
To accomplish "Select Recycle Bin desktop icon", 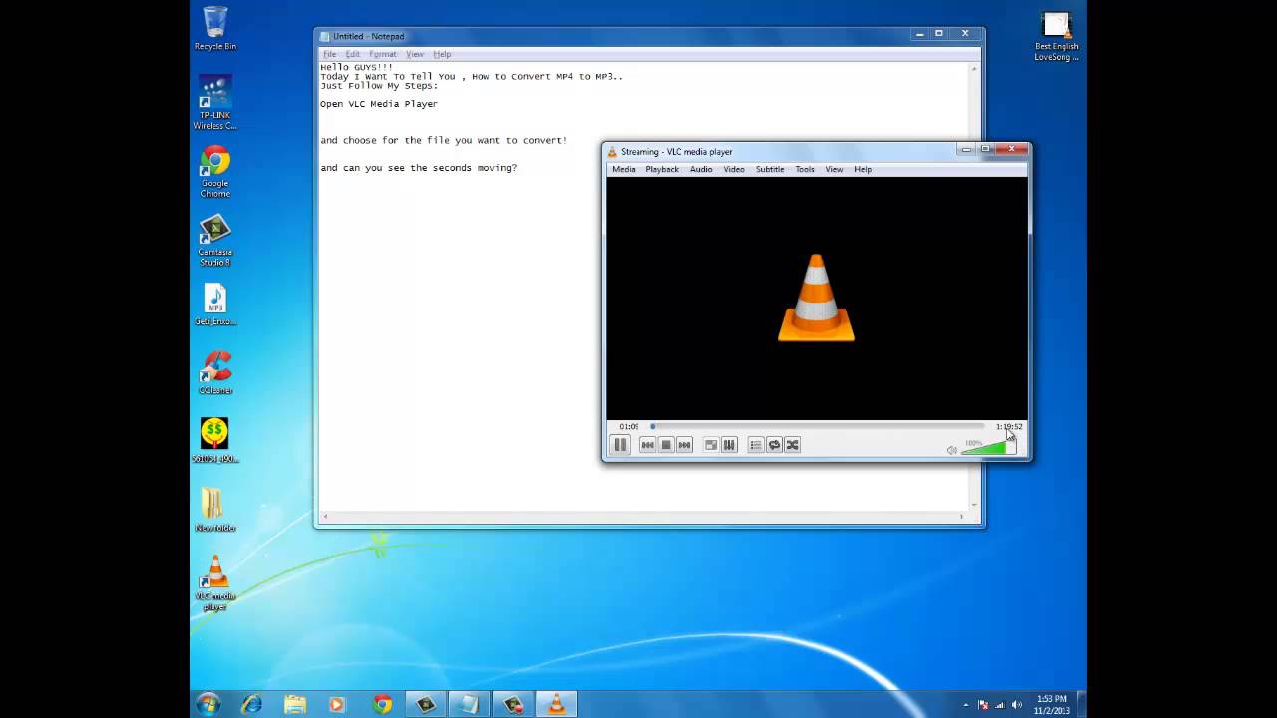I will [215, 29].
